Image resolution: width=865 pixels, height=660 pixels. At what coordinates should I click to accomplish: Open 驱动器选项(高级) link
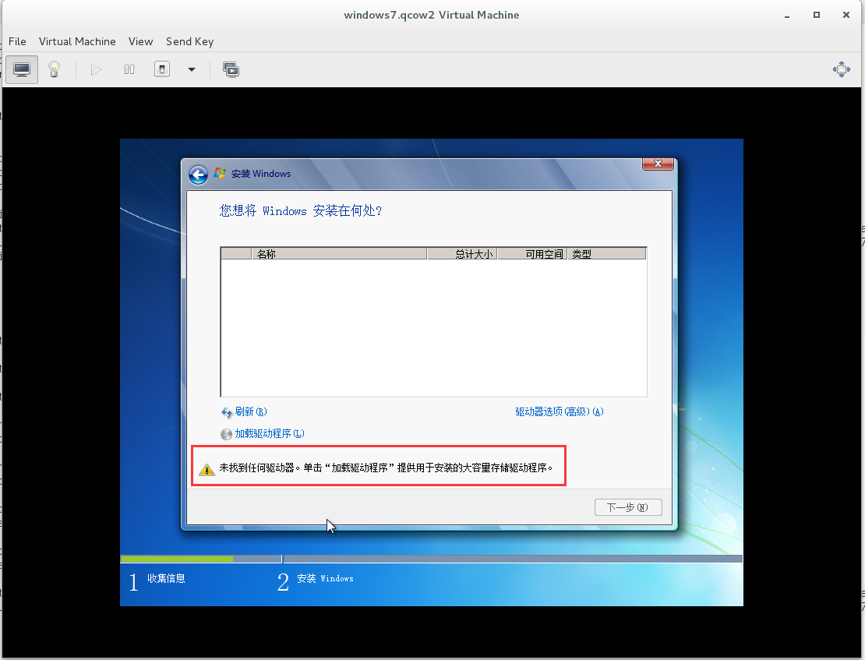560,411
